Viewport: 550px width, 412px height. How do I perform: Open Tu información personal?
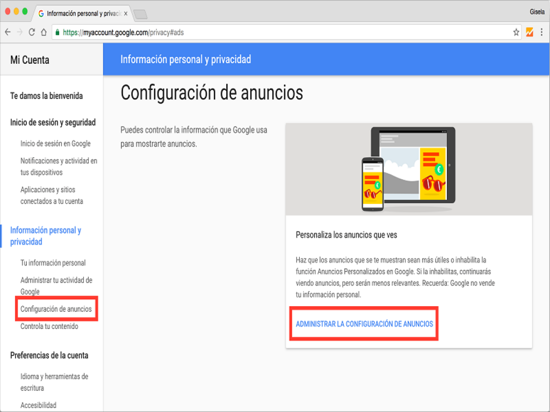point(53,263)
